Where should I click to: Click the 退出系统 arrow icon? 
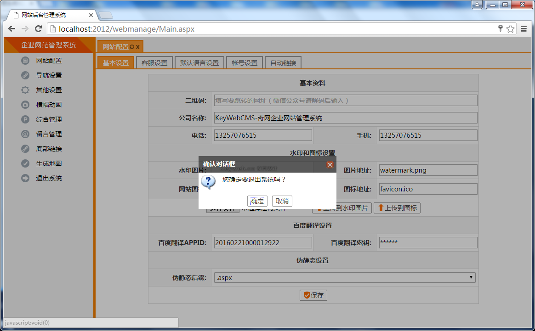click(25, 178)
